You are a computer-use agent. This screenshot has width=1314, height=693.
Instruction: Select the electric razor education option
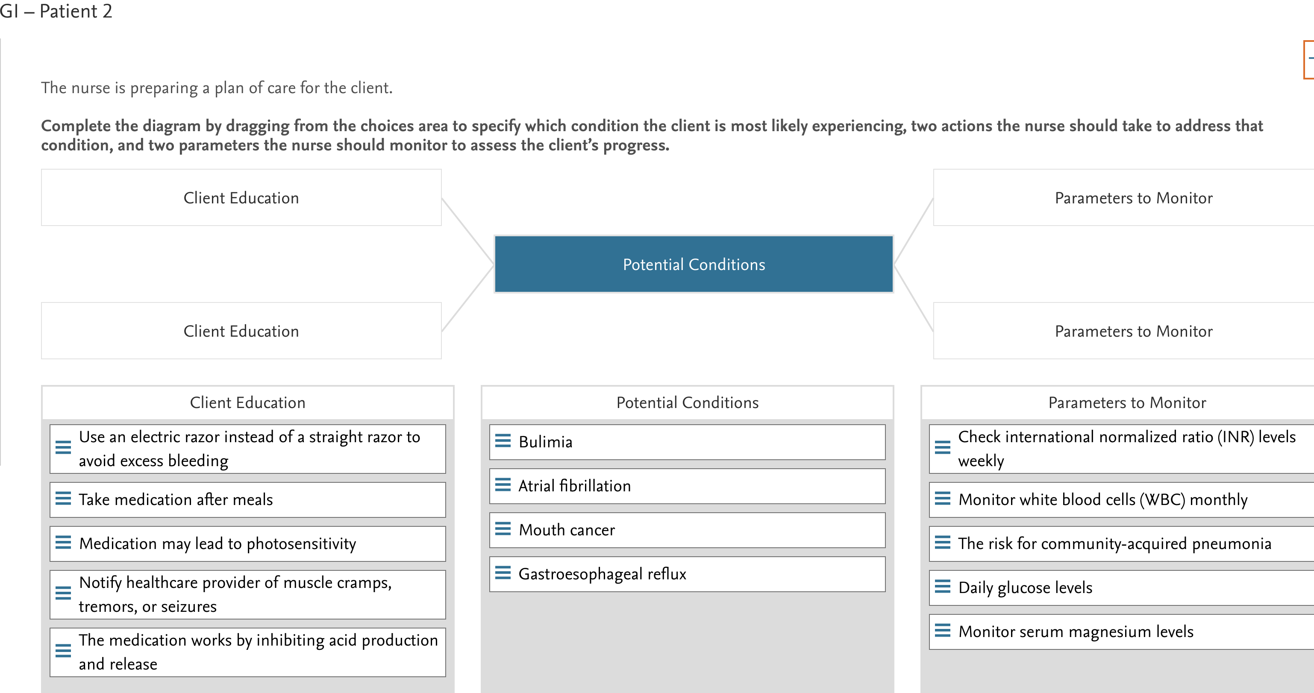tap(247, 449)
